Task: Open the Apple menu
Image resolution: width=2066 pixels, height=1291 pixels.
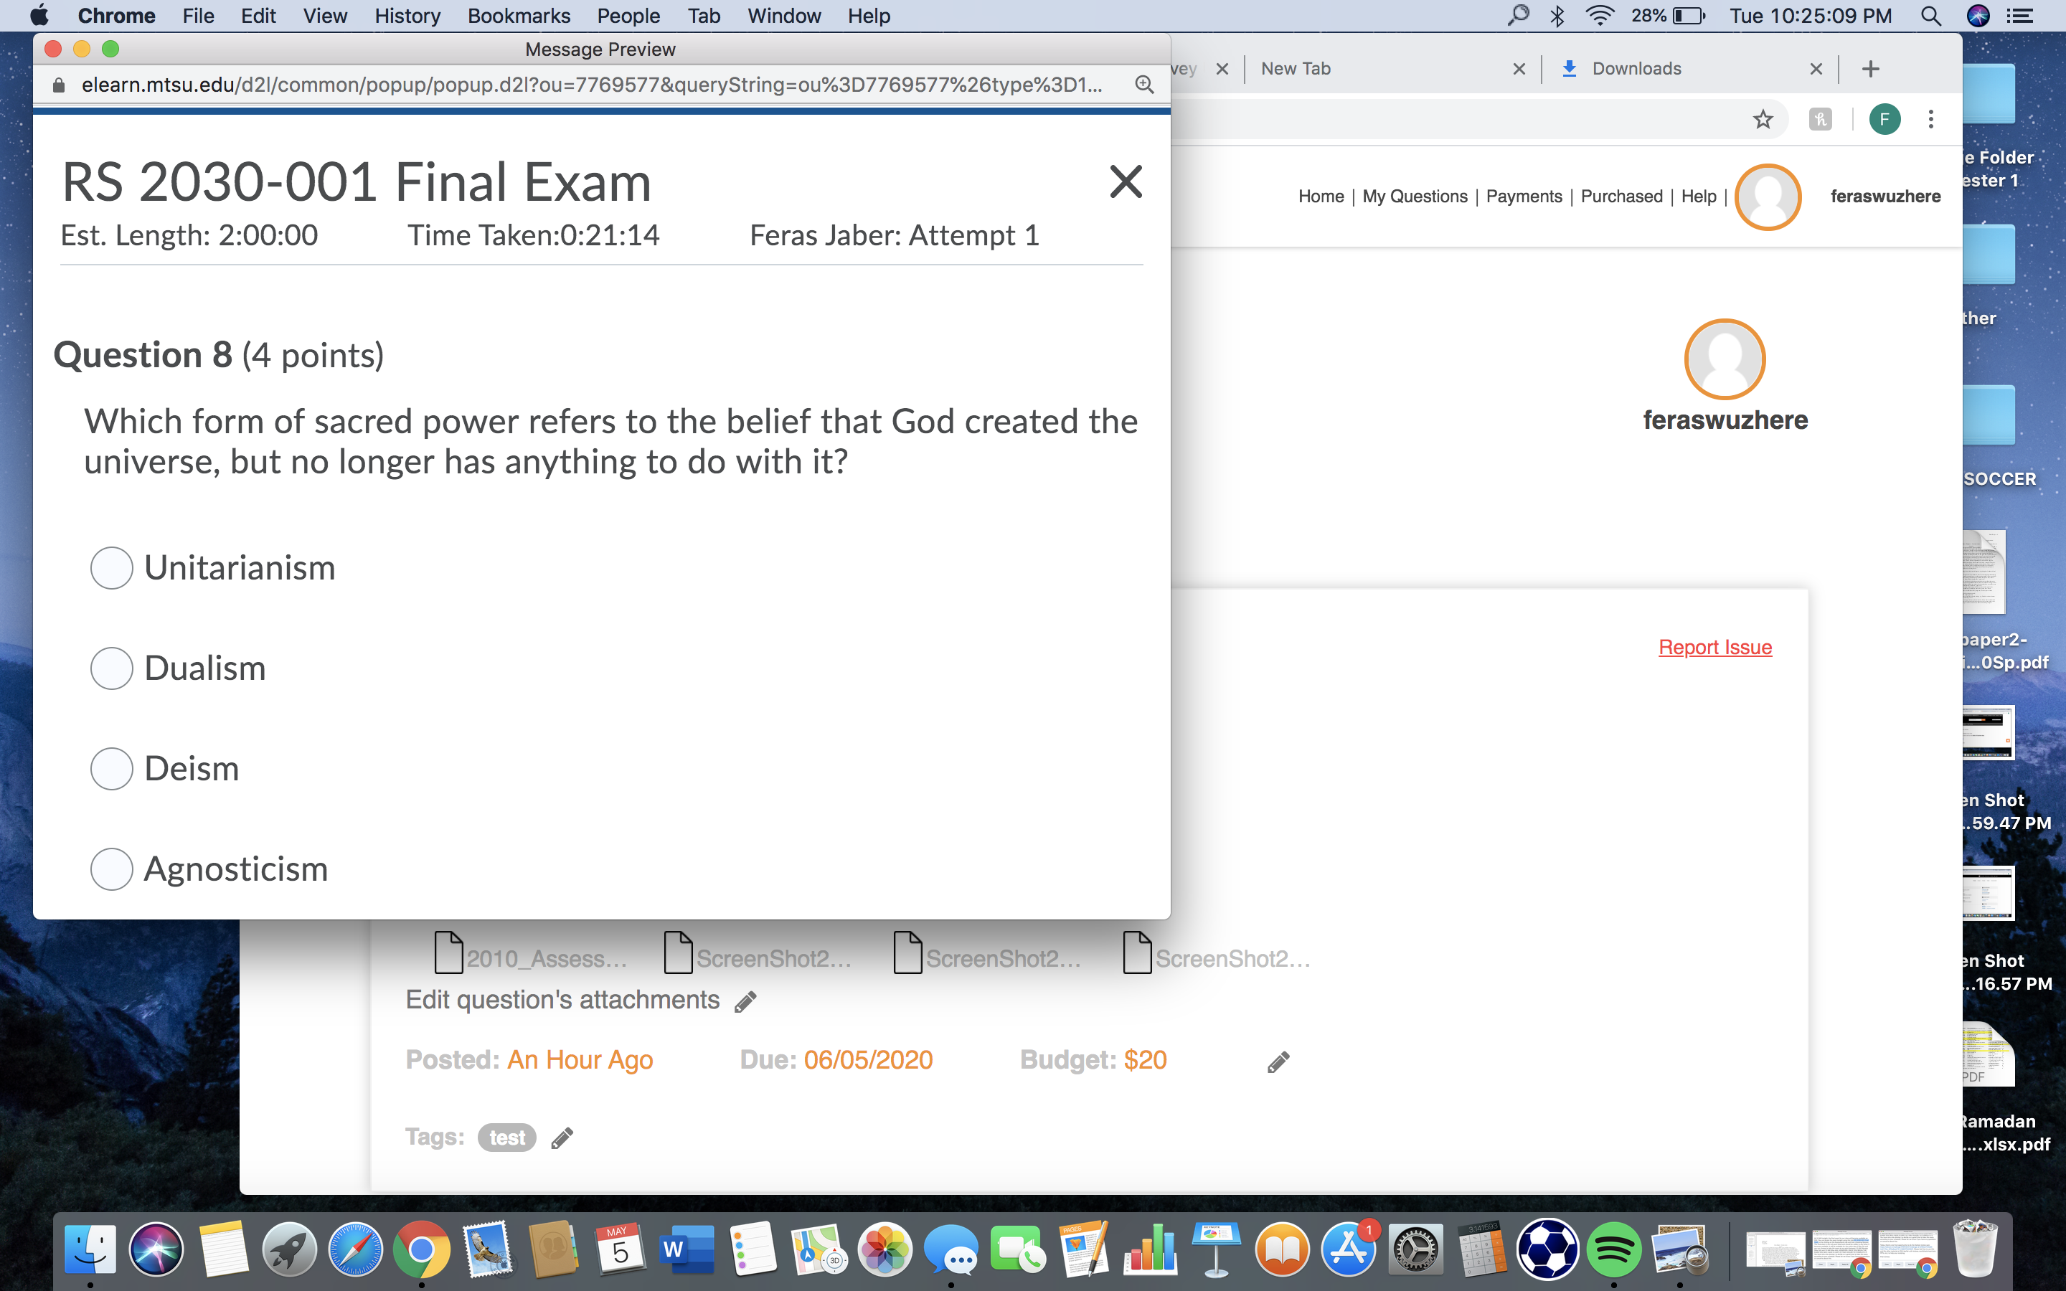Action: click(x=39, y=15)
